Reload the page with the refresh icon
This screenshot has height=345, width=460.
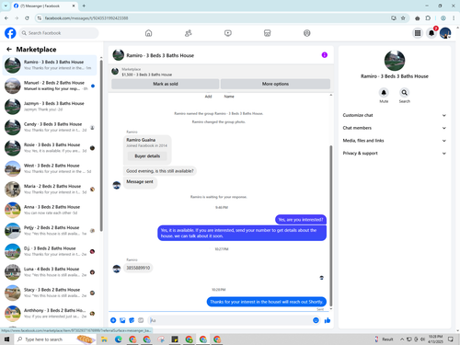[27, 18]
